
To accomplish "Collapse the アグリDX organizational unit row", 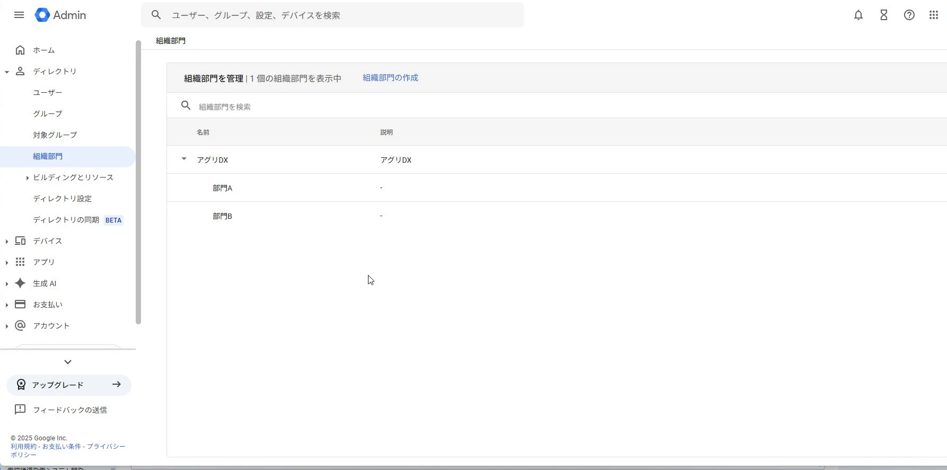I will [184, 159].
